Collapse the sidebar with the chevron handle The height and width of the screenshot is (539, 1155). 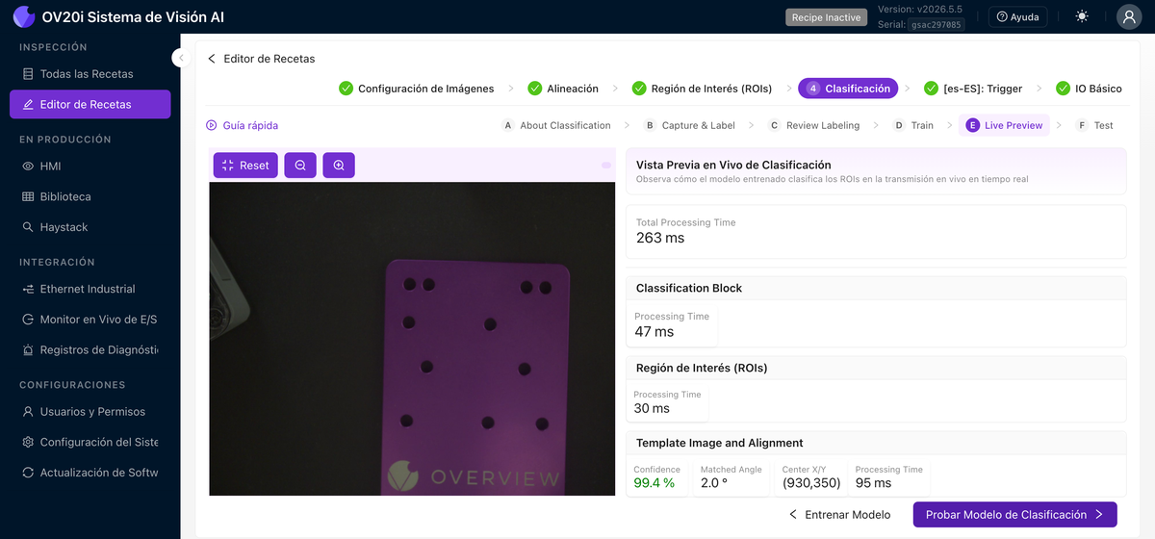tap(180, 58)
